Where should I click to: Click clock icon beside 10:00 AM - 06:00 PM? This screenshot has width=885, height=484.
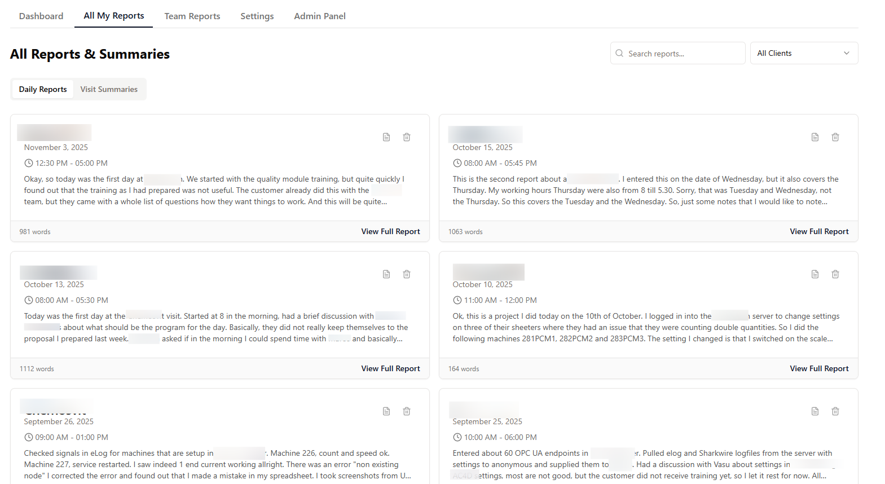click(457, 437)
